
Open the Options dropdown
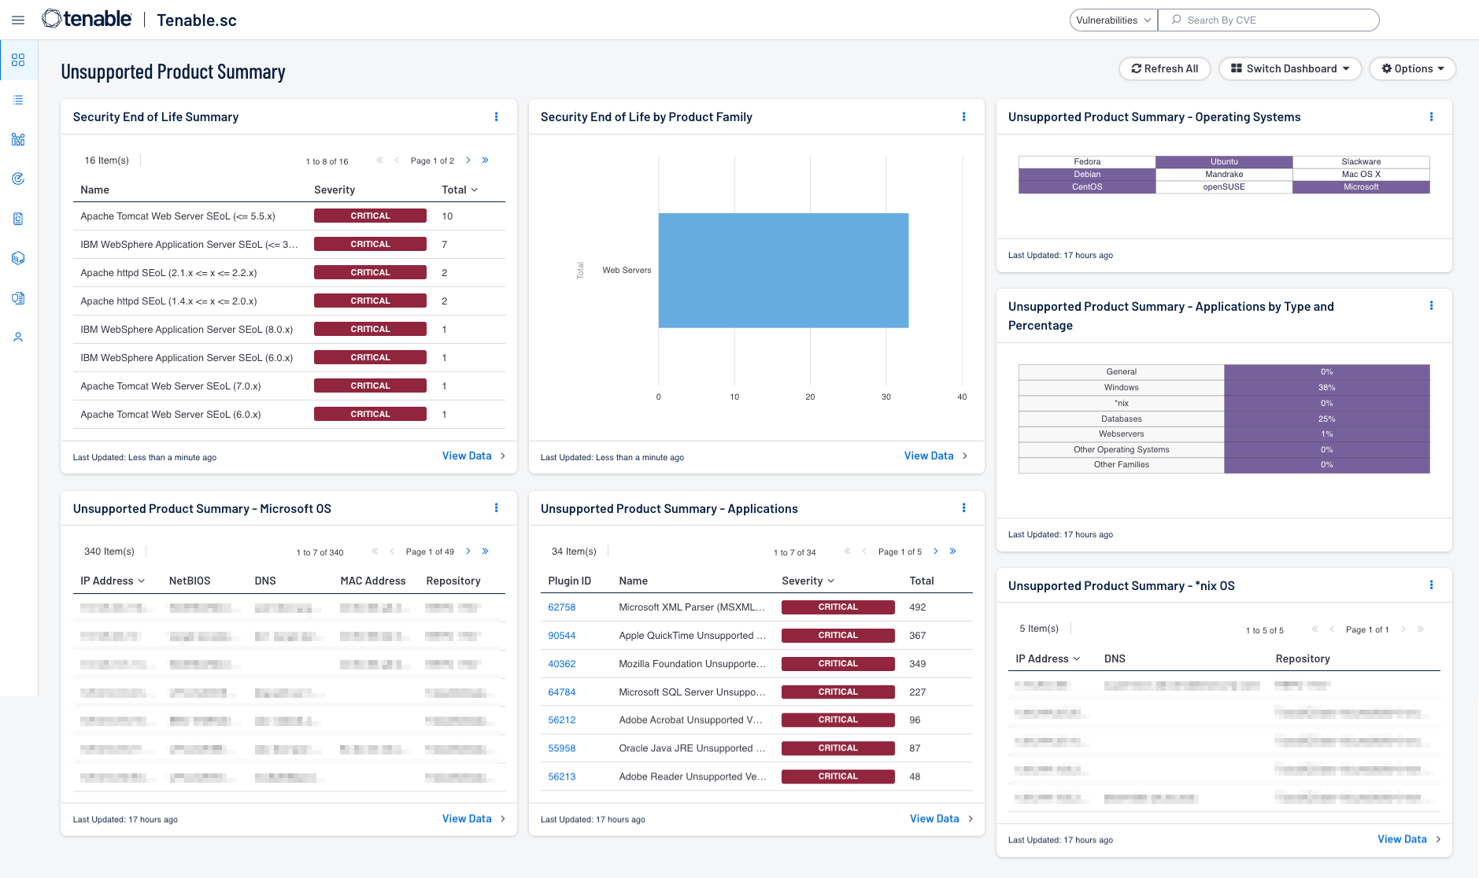1413,68
